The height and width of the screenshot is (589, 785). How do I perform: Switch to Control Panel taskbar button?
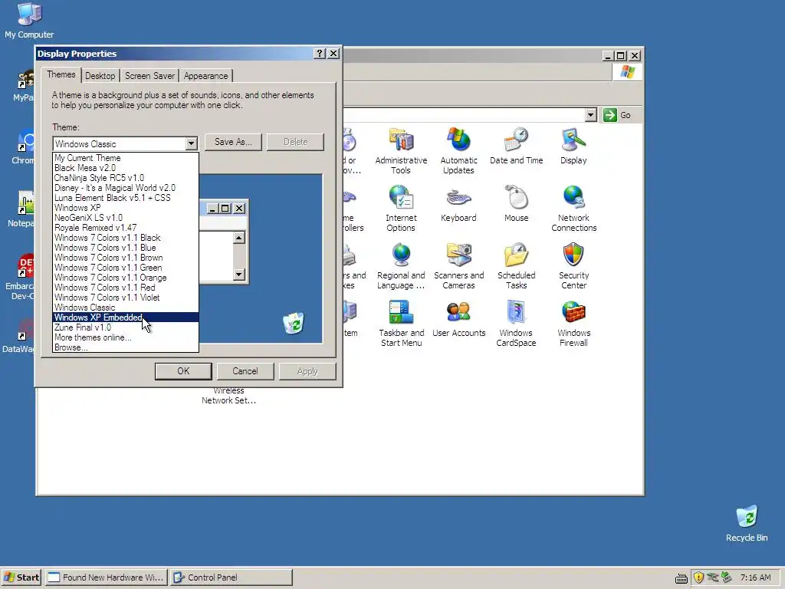[231, 577]
